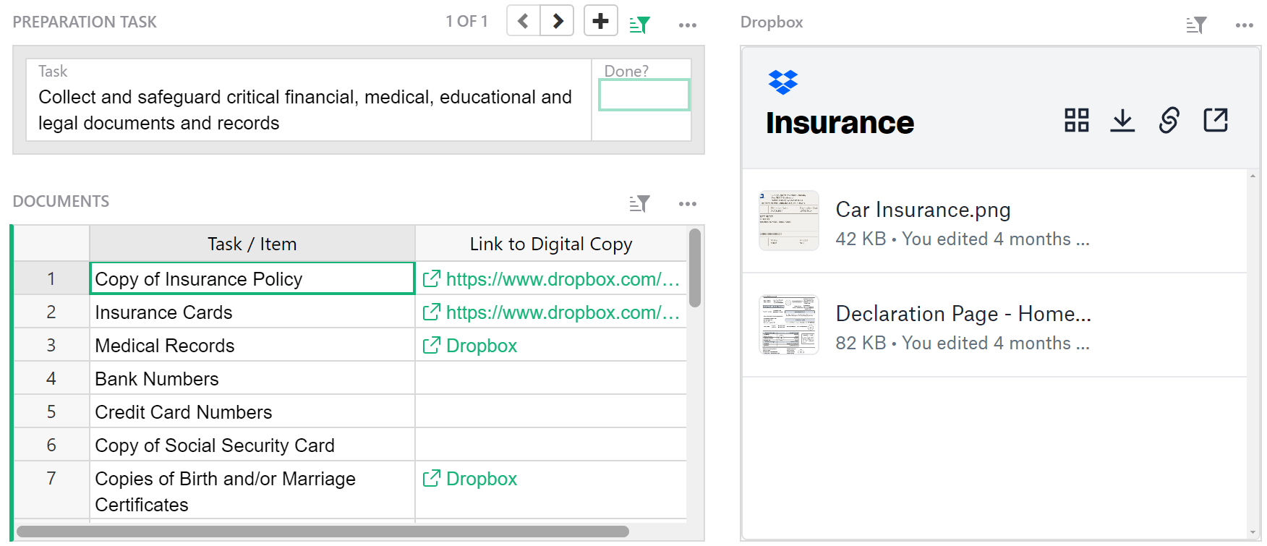Switch Dropbox folder to grid view
1267x546 pixels.
click(1076, 120)
